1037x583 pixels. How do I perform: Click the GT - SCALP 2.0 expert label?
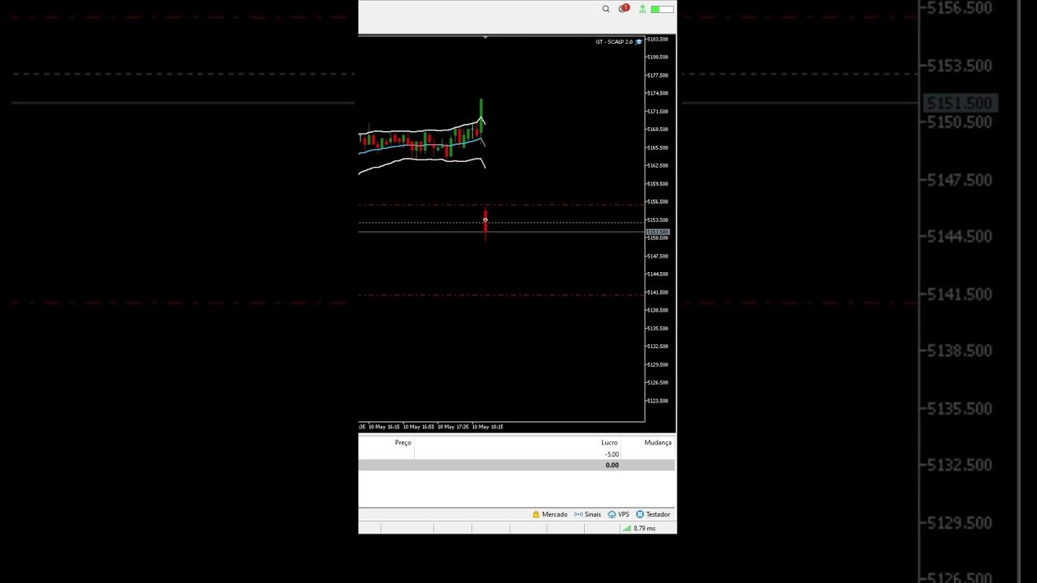(x=614, y=41)
